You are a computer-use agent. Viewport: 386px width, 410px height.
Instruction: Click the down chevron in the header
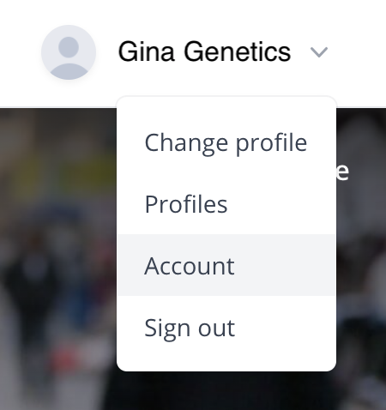(x=319, y=52)
